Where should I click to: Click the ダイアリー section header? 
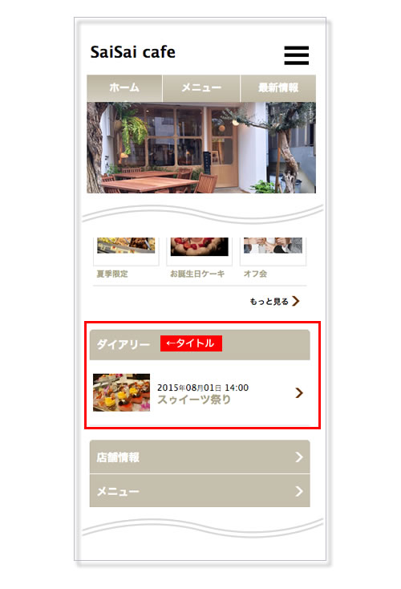coord(200,345)
